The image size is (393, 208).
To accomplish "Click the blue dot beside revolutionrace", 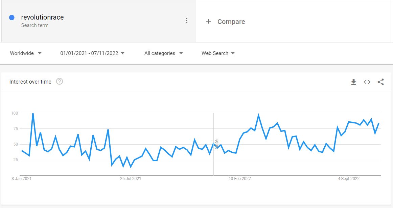I will tap(12, 18).
